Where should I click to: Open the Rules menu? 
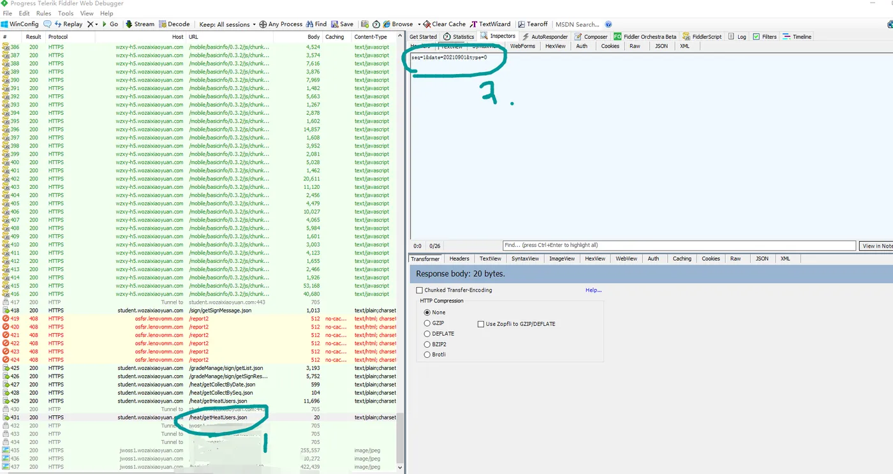[43, 13]
